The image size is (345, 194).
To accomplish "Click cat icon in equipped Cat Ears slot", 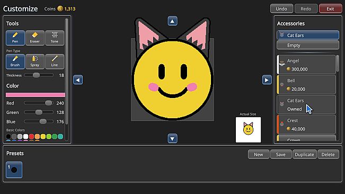I will click(x=282, y=35).
